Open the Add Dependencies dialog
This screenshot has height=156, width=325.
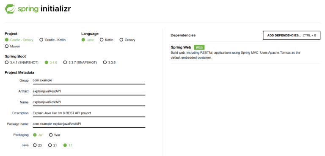[x=292, y=36]
